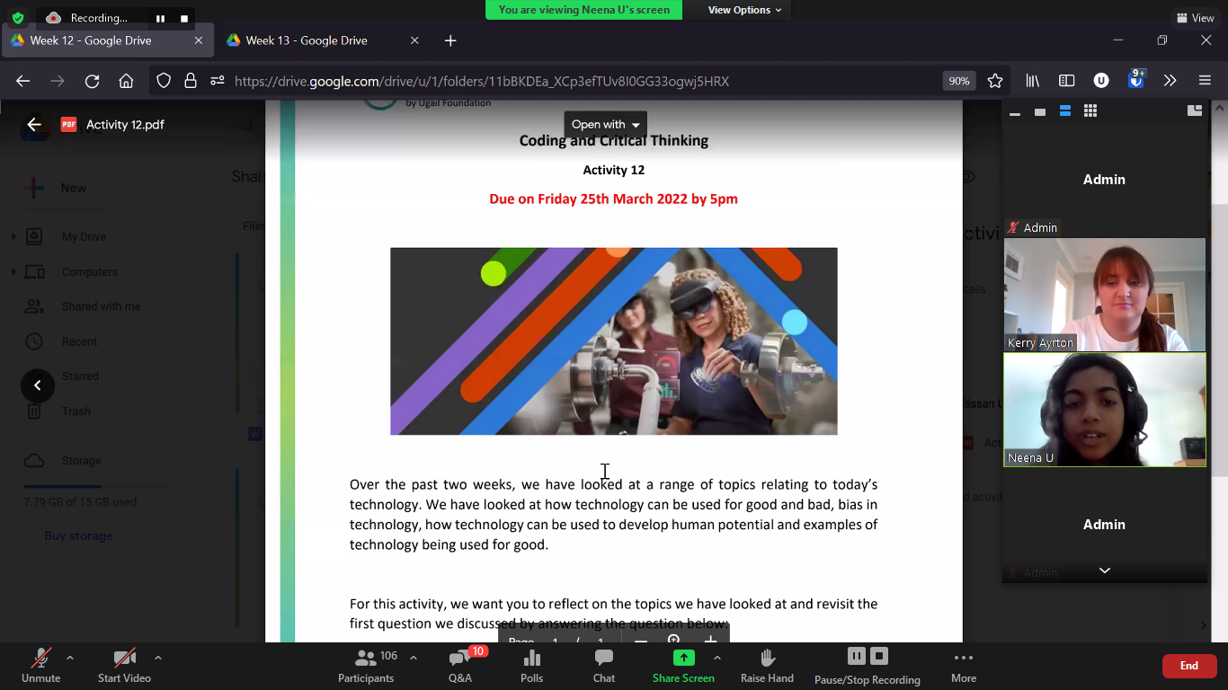Open the Chat panel
Viewport: 1228px width, 690px height.
[604, 665]
